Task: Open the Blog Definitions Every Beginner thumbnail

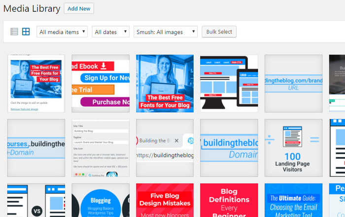Action: 229,200
